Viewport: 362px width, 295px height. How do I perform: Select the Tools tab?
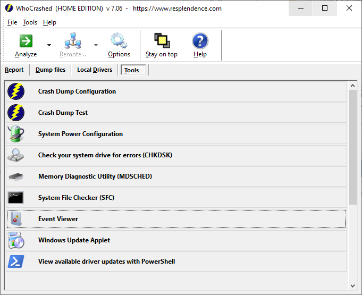click(133, 70)
